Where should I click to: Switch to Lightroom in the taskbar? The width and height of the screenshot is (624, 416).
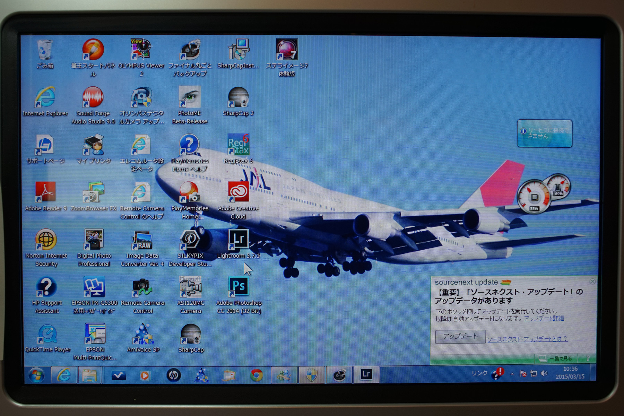tap(366, 374)
